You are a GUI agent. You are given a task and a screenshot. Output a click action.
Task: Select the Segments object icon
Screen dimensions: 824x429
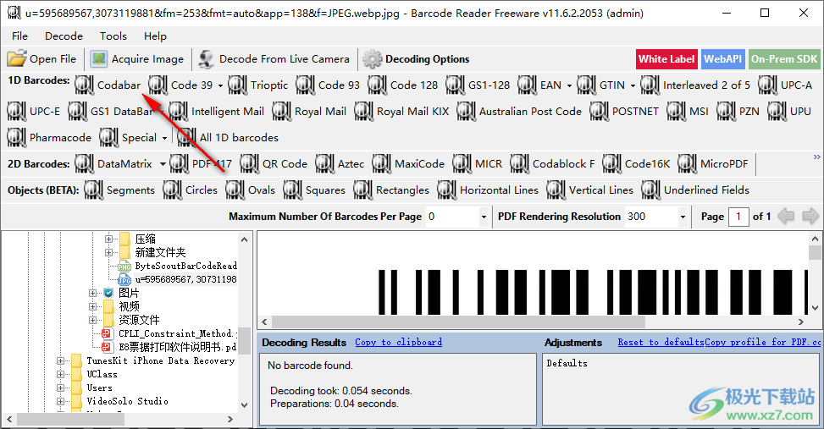pyautogui.click(x=93, y=190)
